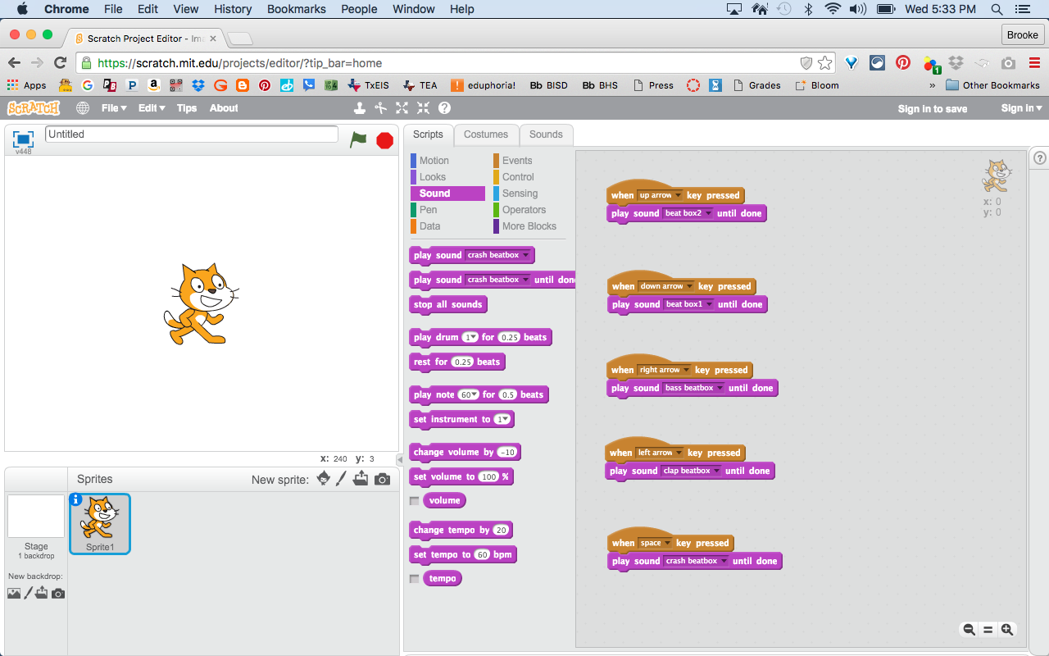Toggle full screen stage mode
1049x656 pixels.
click(23, 139)
